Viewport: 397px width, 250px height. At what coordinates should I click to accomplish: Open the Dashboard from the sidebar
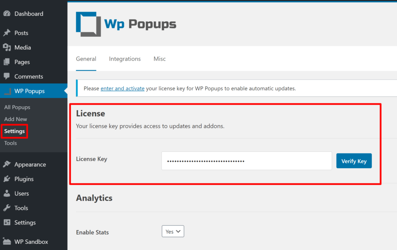click(x=8, y=14)
